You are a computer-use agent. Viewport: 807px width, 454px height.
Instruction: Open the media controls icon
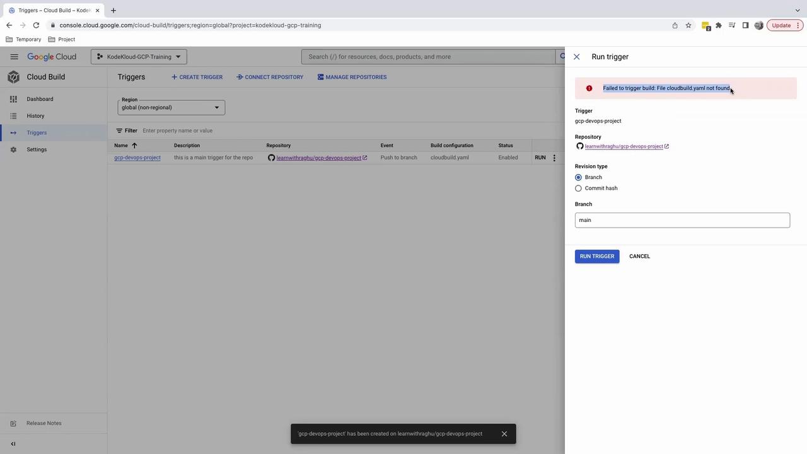point(732,25)
